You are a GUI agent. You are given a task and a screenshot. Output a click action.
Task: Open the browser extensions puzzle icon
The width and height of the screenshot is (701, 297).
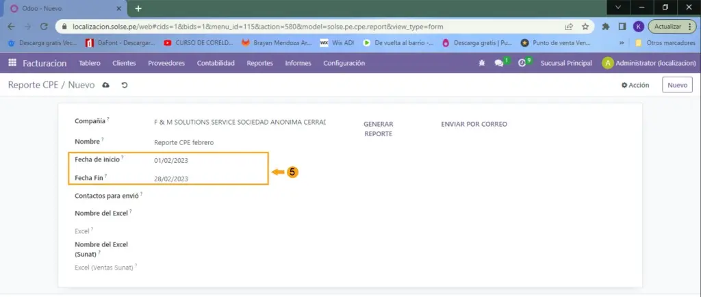[606, 27]
